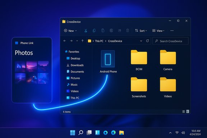Switch to details view in status bar
This screenshot has height=138, width=207.
coord(184,112)
